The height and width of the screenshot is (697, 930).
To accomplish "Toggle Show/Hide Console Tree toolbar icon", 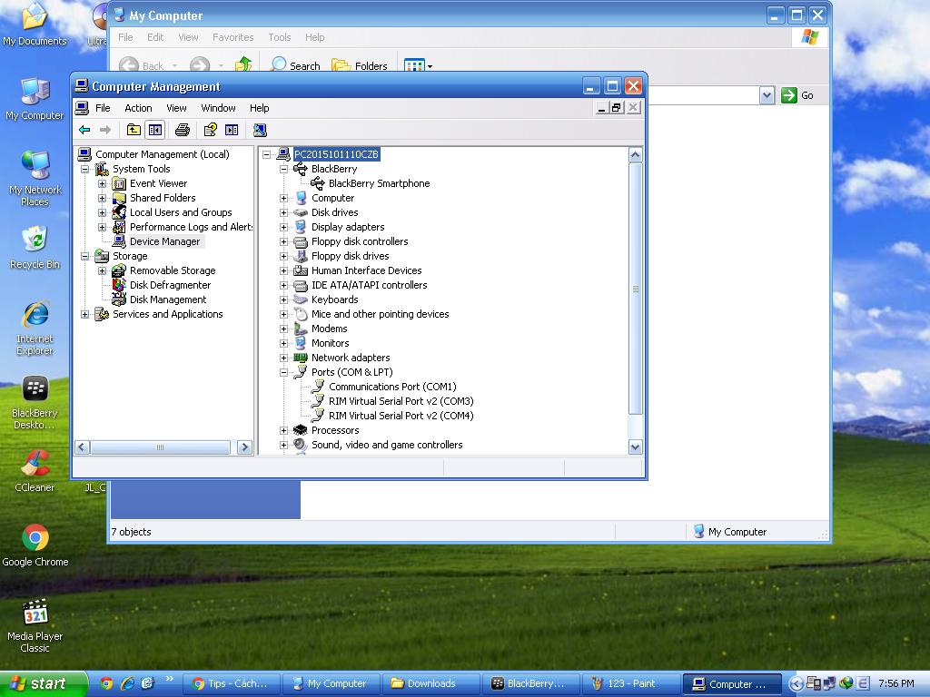I will [x=154, y=130].
